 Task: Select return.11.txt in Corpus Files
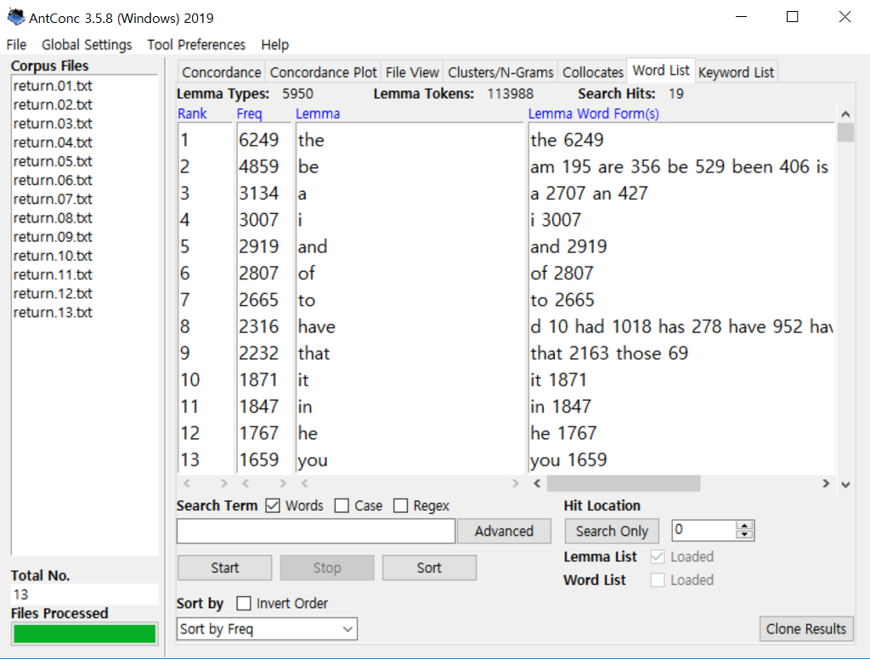coord(53,274)
